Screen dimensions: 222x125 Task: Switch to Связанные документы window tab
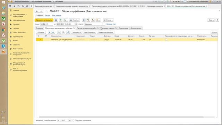tap(155, 6)
